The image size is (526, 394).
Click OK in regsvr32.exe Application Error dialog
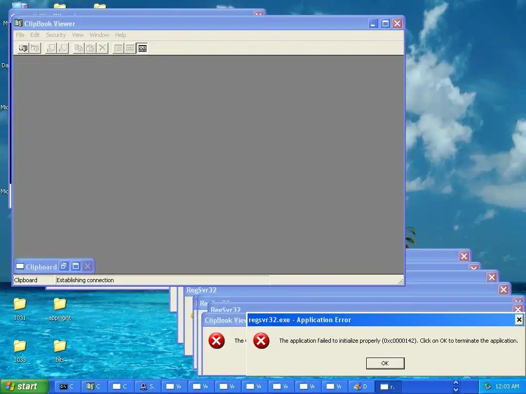point(385,363)
